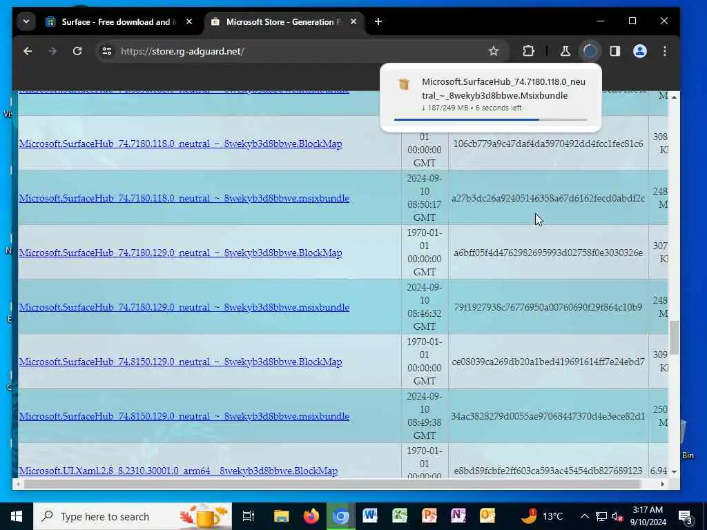
Task: Download SurfaceHub 74.7180.129.0 msixbundle link
Action: (x=184, y=307)
